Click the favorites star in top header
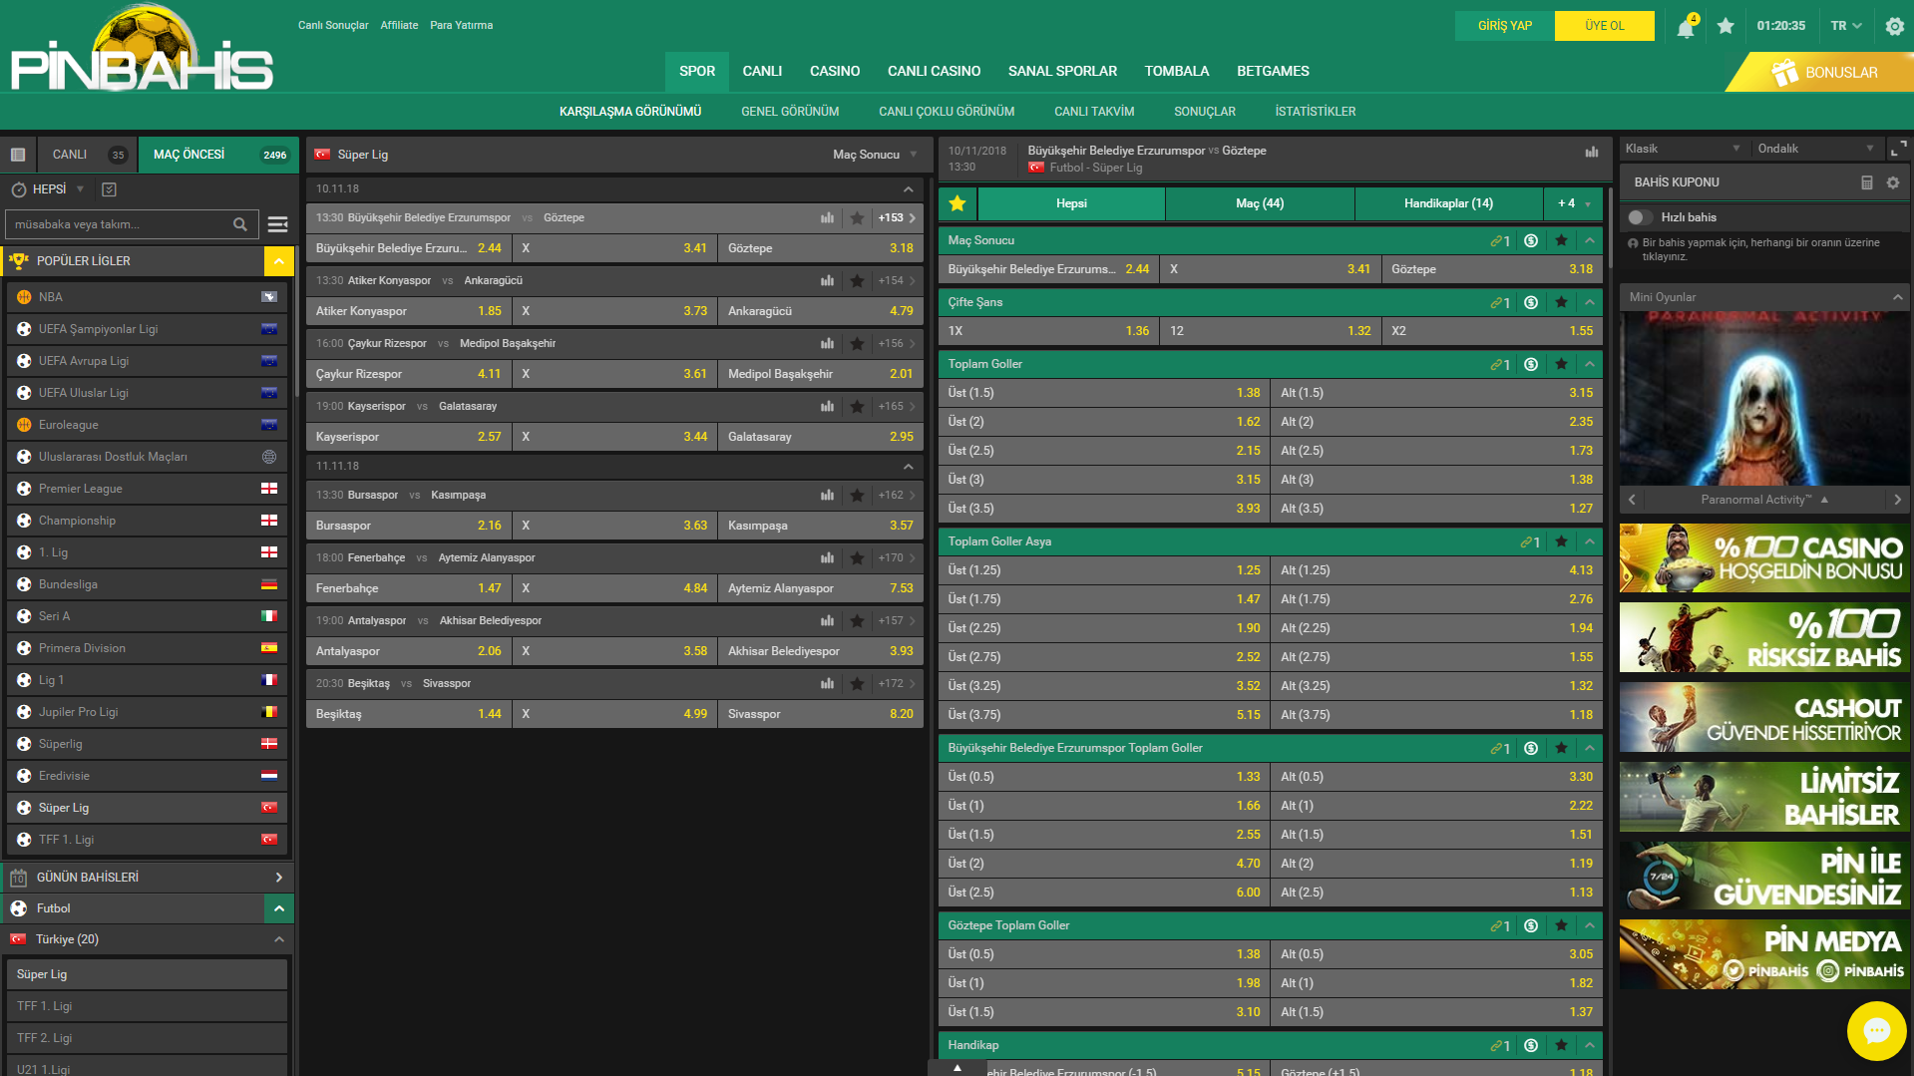The image size is (1914, 1076). 1725,26
